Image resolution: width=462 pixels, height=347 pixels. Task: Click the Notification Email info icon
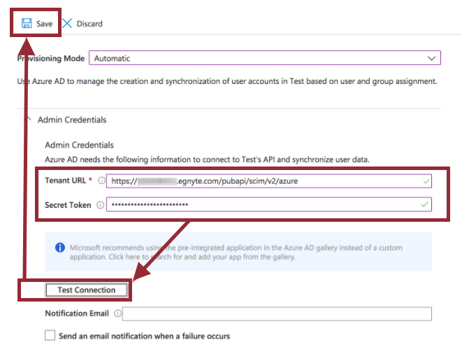(118, 313)
